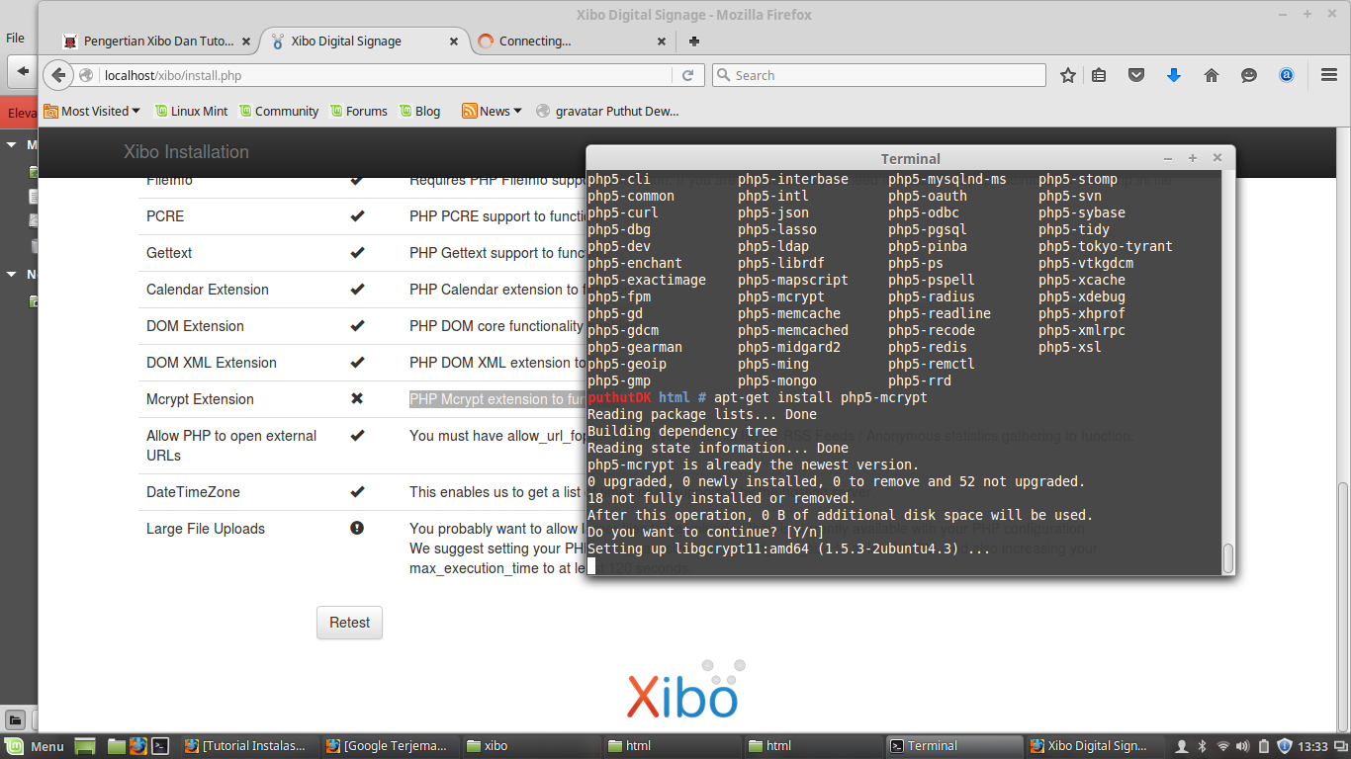Click back arrow in background window toolbar

[22, 71]
